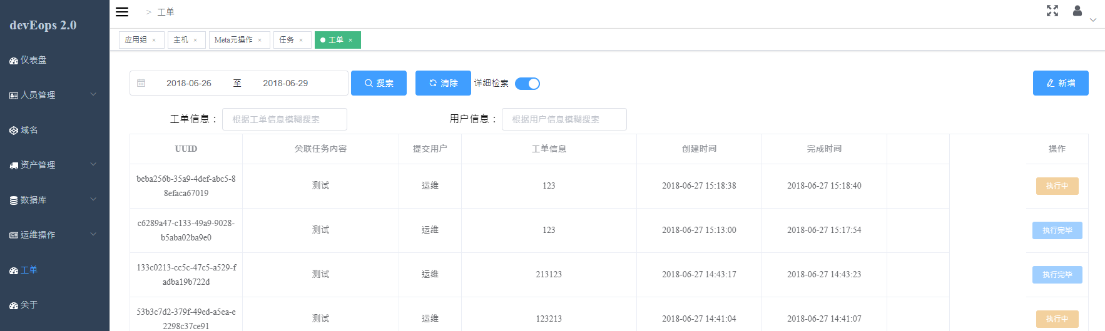Open 域名 in the sidebar
Image resolution: width=1105 pixels, height=331 pixels.
coord(54,130)
